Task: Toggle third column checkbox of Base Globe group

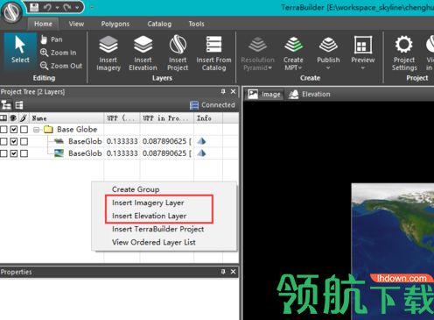Action: (24, 129)
